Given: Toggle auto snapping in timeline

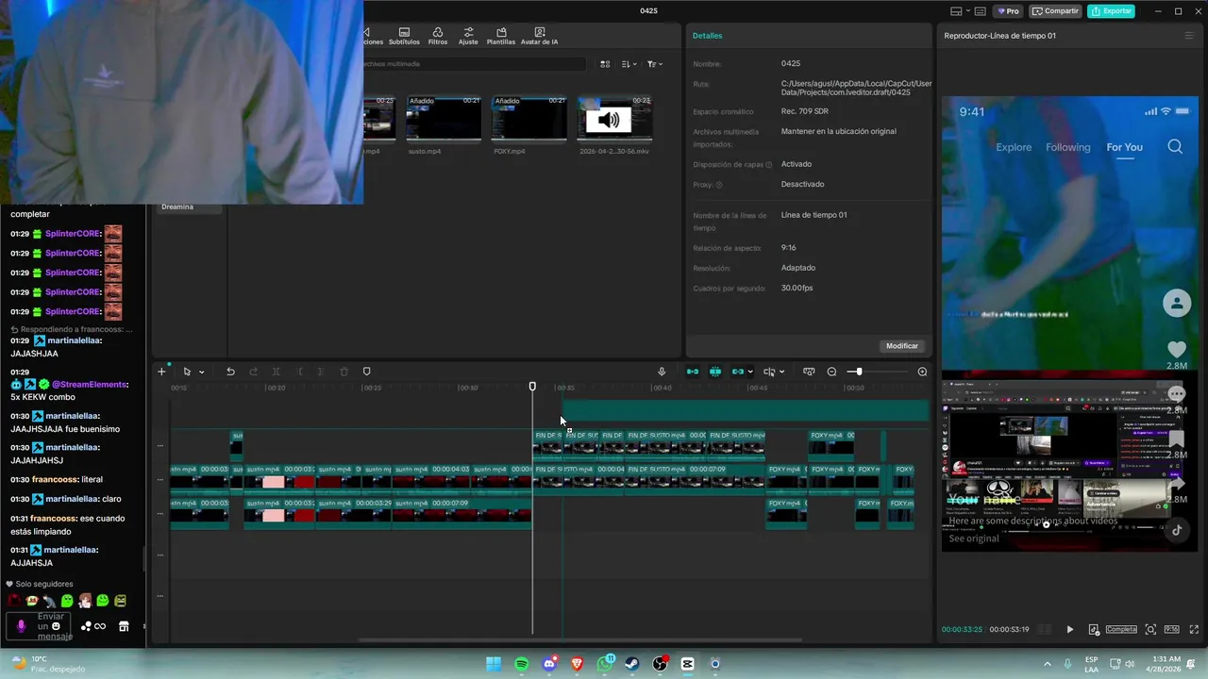Looking at the screenshot, I should [x=715, y=372].
